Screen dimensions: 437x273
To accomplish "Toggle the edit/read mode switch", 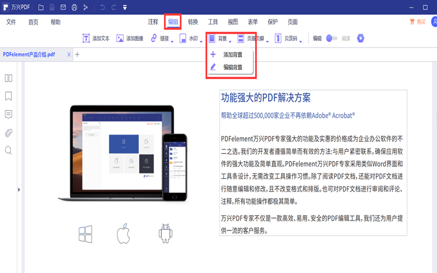I will pos(332,38).
